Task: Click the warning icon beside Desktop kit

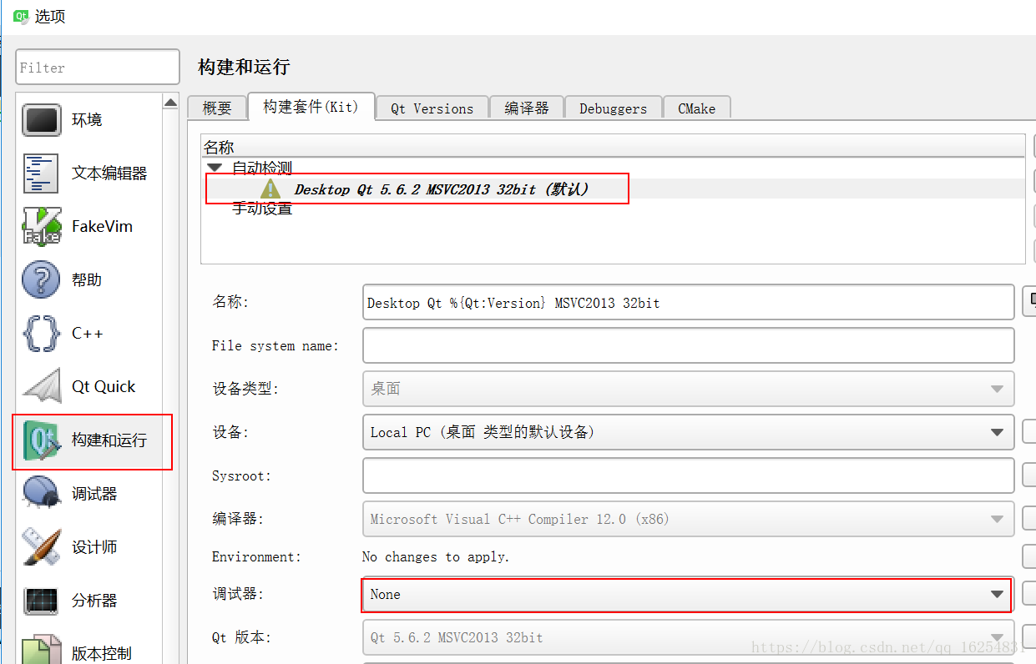Action: click(x=270, y=189)
